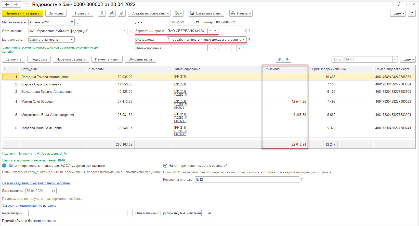The height and width of the screenshot is (226, 419).
Task: Open Загрузить подтверждение из банка link
Action: [x=29, y=206]
